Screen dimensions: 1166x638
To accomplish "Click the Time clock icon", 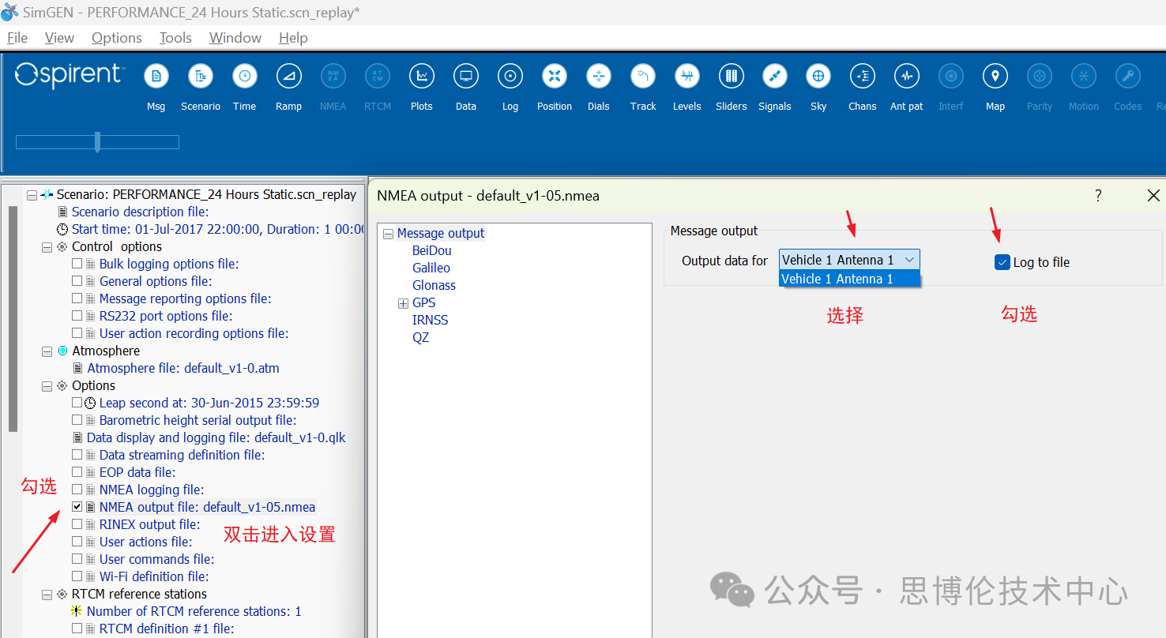I will coord(245,77).
